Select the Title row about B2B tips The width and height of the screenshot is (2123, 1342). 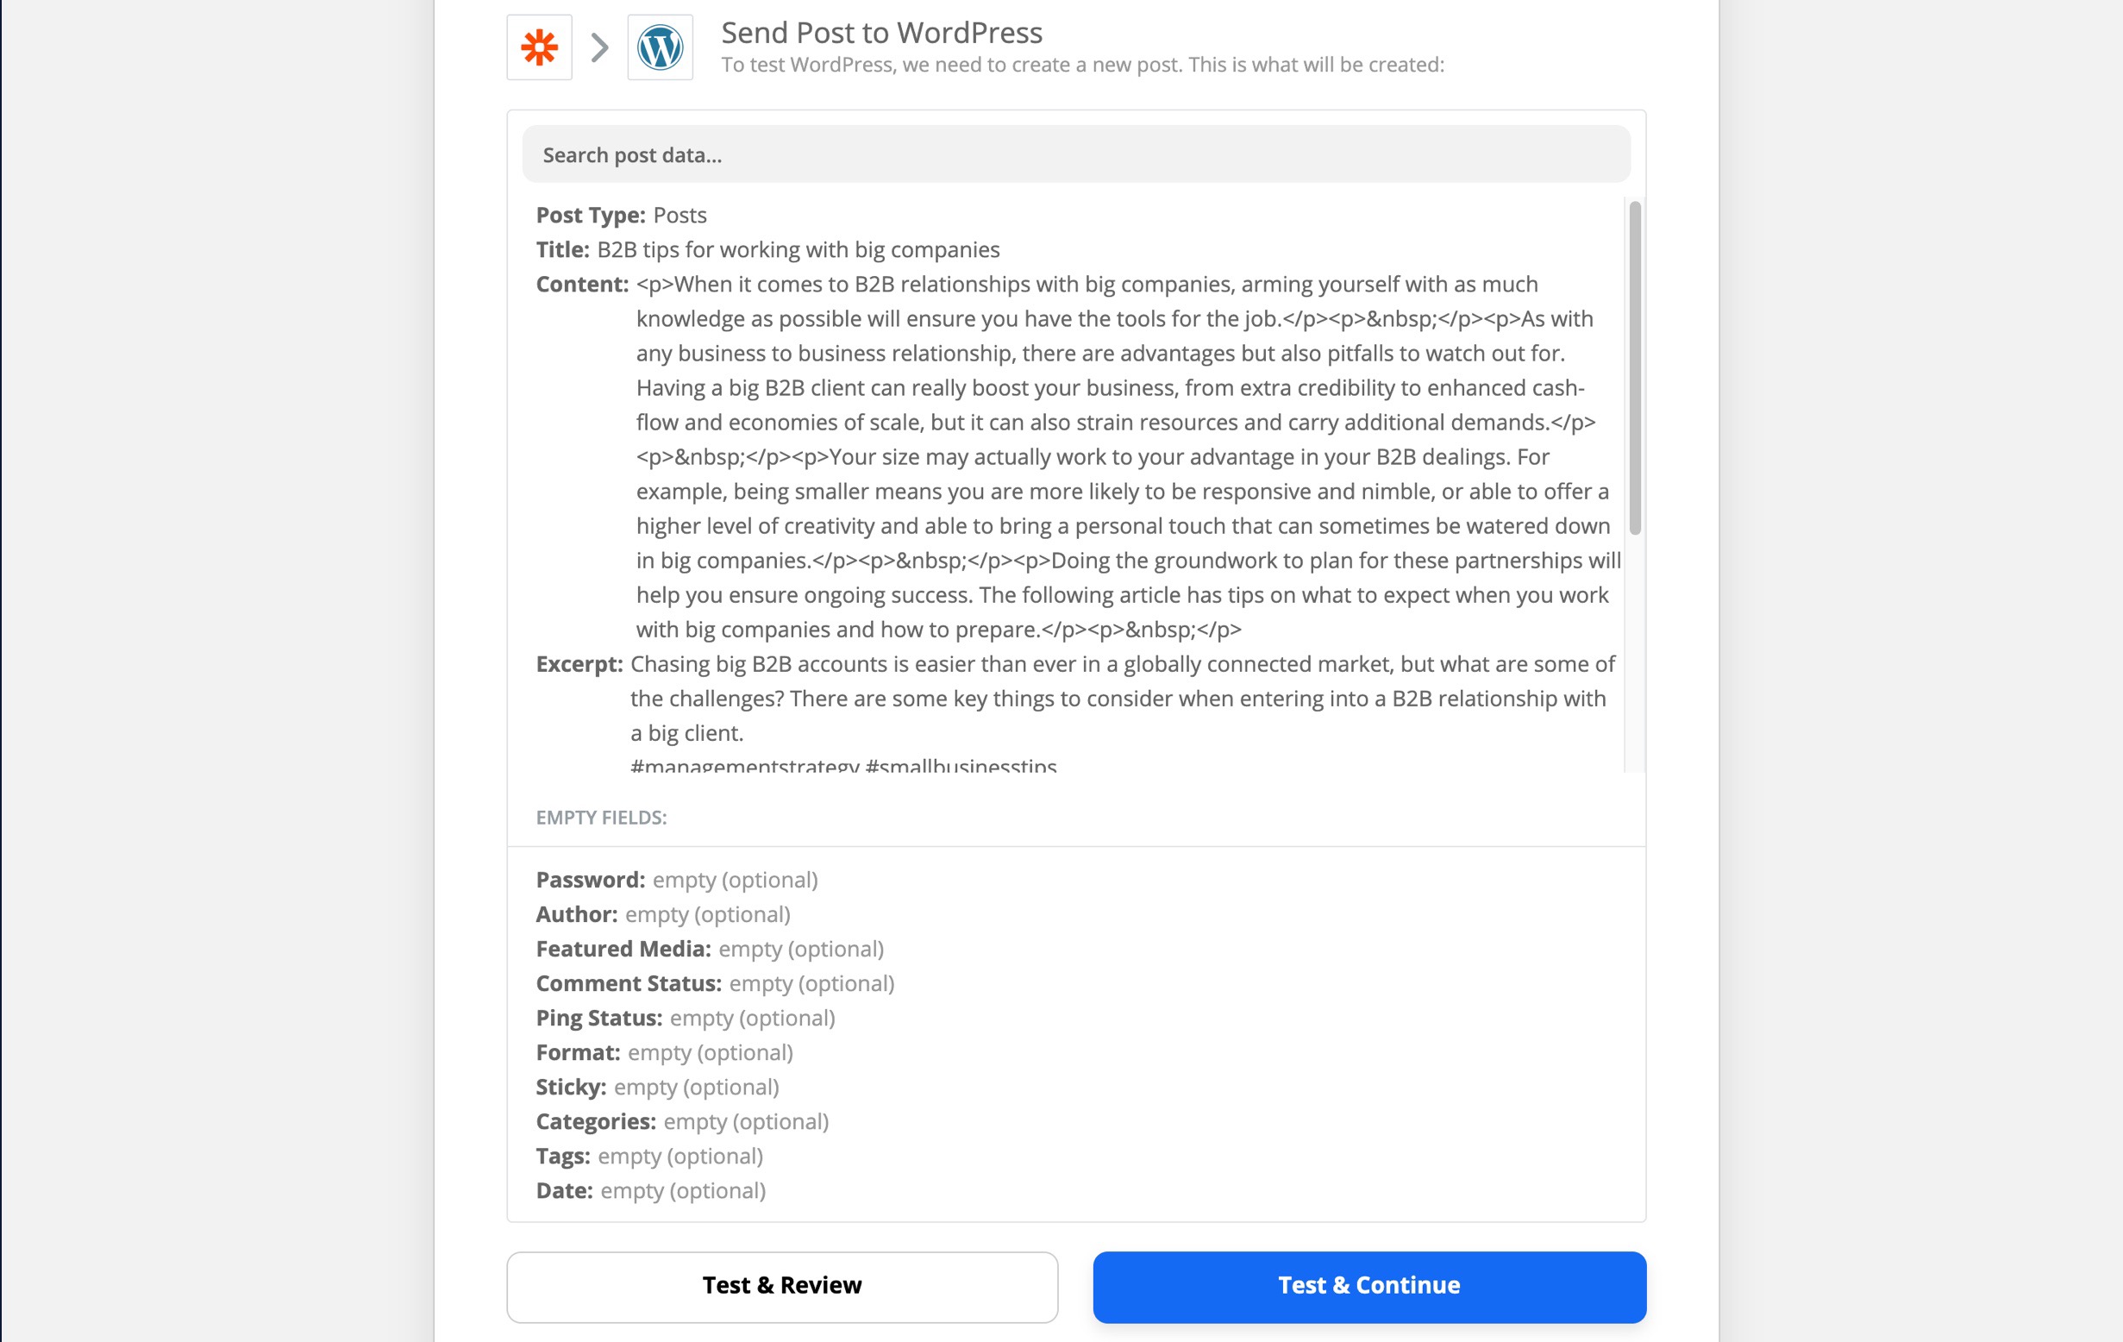coord(768,249)
